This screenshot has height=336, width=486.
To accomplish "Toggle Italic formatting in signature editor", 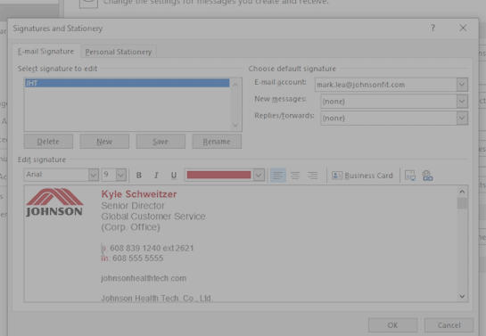I will tap(156, 176).
